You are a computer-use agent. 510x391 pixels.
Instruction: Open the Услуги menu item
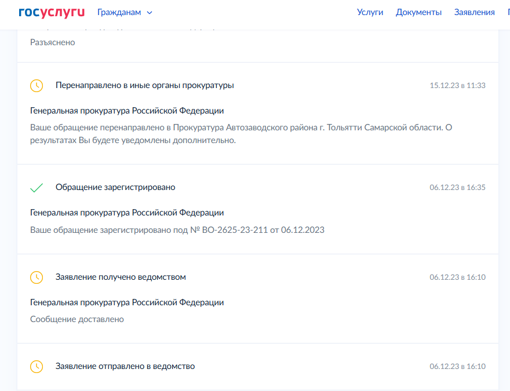click(370, 12)
